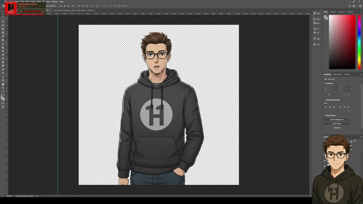Select the Pen tool
363x204 pixels.
point(3,69)
